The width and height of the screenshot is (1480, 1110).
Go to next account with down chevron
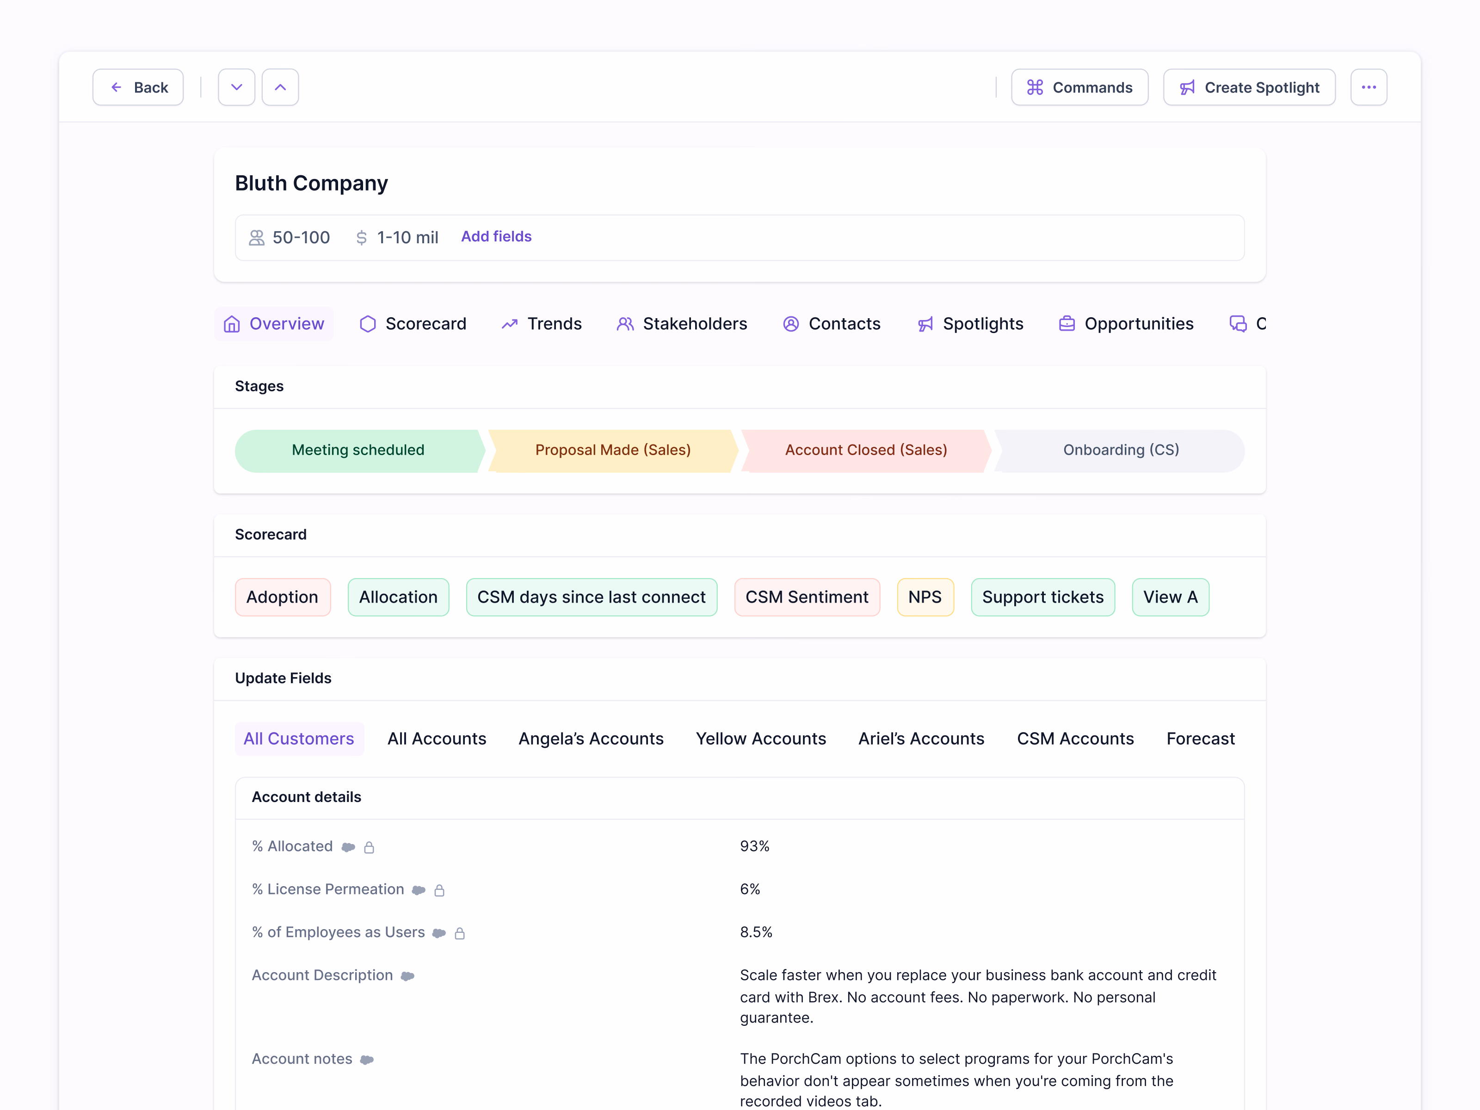tap(236, 87)
